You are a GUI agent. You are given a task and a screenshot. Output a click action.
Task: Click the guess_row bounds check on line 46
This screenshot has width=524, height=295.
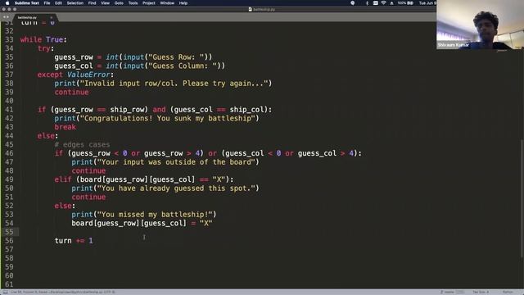pyautogui.click(x=208, y=153)
